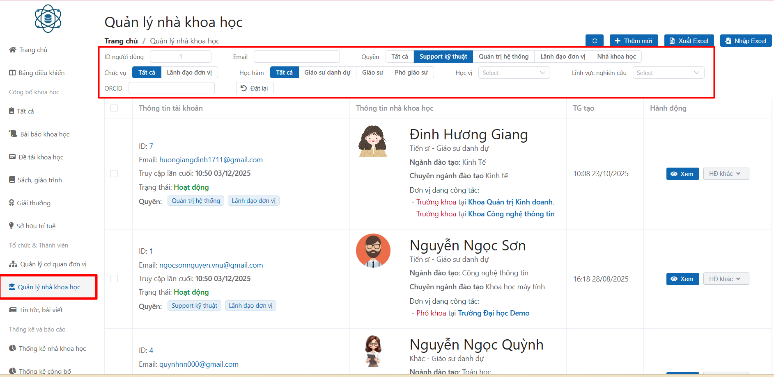
Task: Click the refresh icon button
Action: pyautogui.click(x=594, y=41)
